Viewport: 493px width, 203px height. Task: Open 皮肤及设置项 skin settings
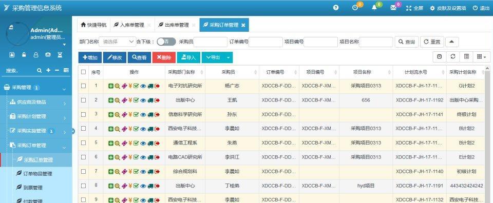point(448,9)
